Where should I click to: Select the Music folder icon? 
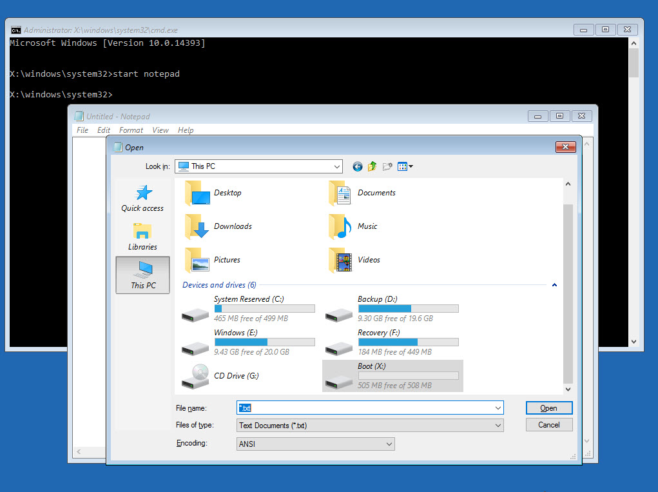point(340,227)
